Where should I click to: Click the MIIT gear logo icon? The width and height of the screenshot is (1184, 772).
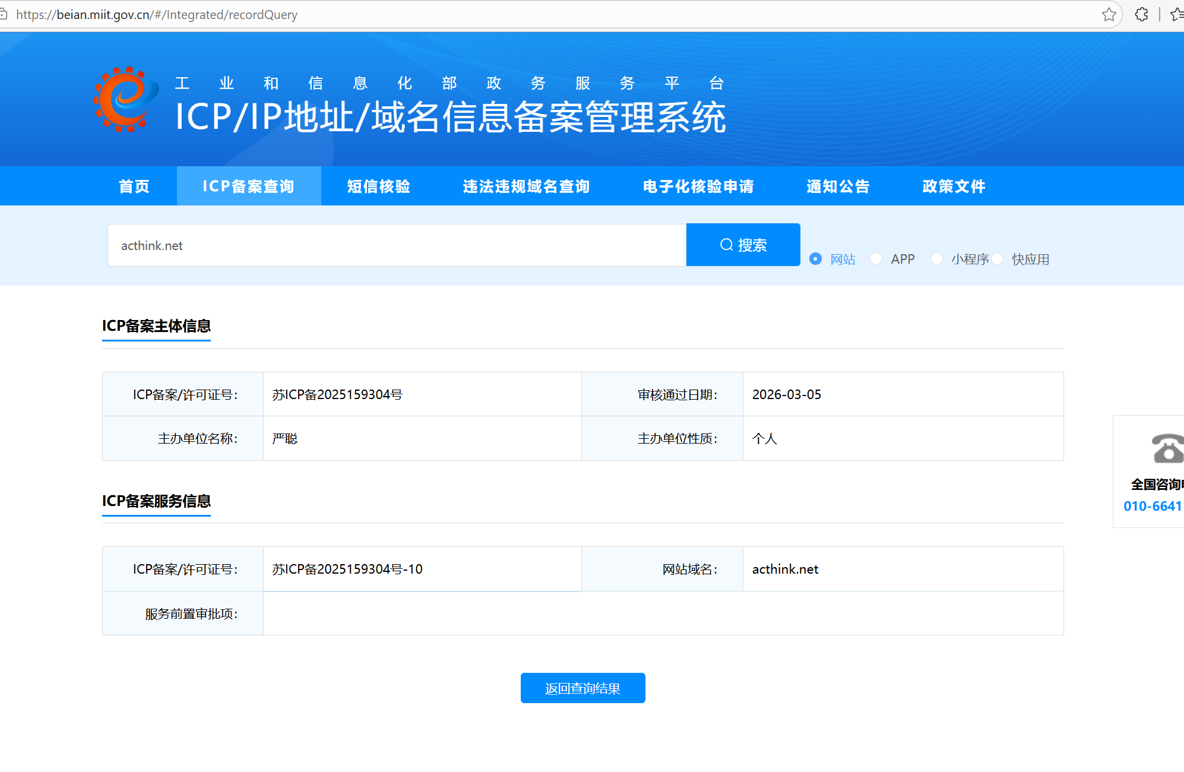point(125,100)
